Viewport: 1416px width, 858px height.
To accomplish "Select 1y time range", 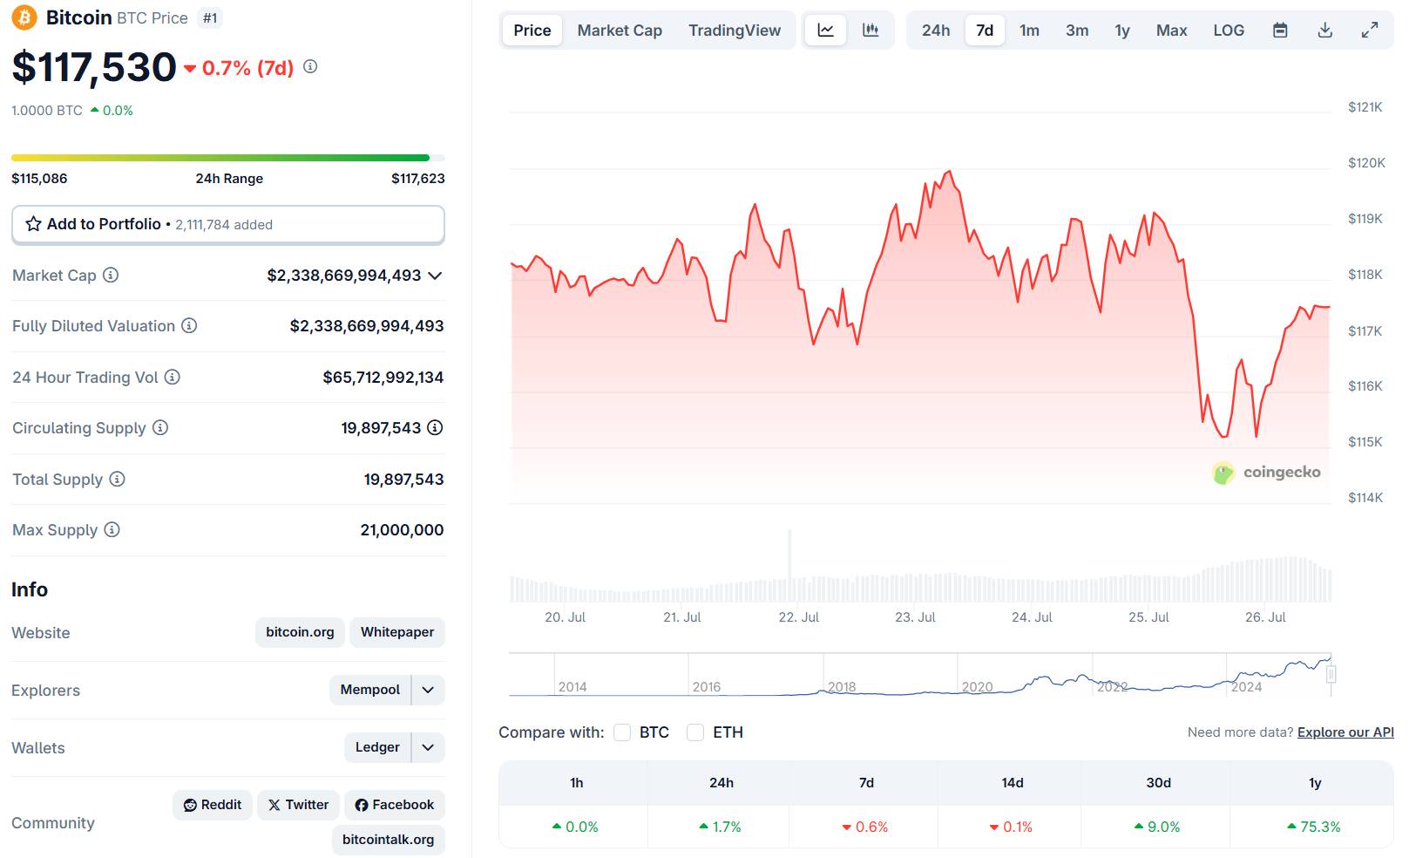I will (1122, 31).
